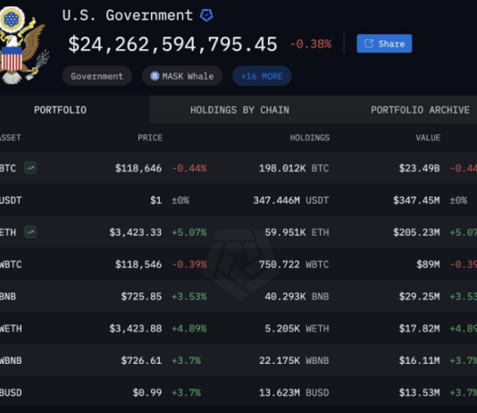The width and height of the screenshot is (477, 413).
Task: Sort by the PRICE column header
Action: 150,138
